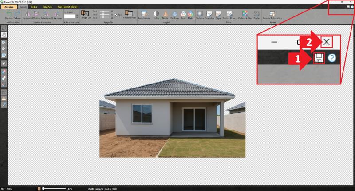
Task: Flip image with Horizontal mirror icon
Action: [27, 15]
